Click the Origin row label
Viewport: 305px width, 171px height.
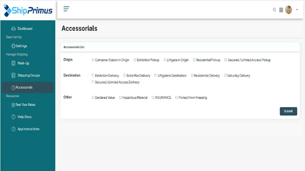click(x=68, y=60)
